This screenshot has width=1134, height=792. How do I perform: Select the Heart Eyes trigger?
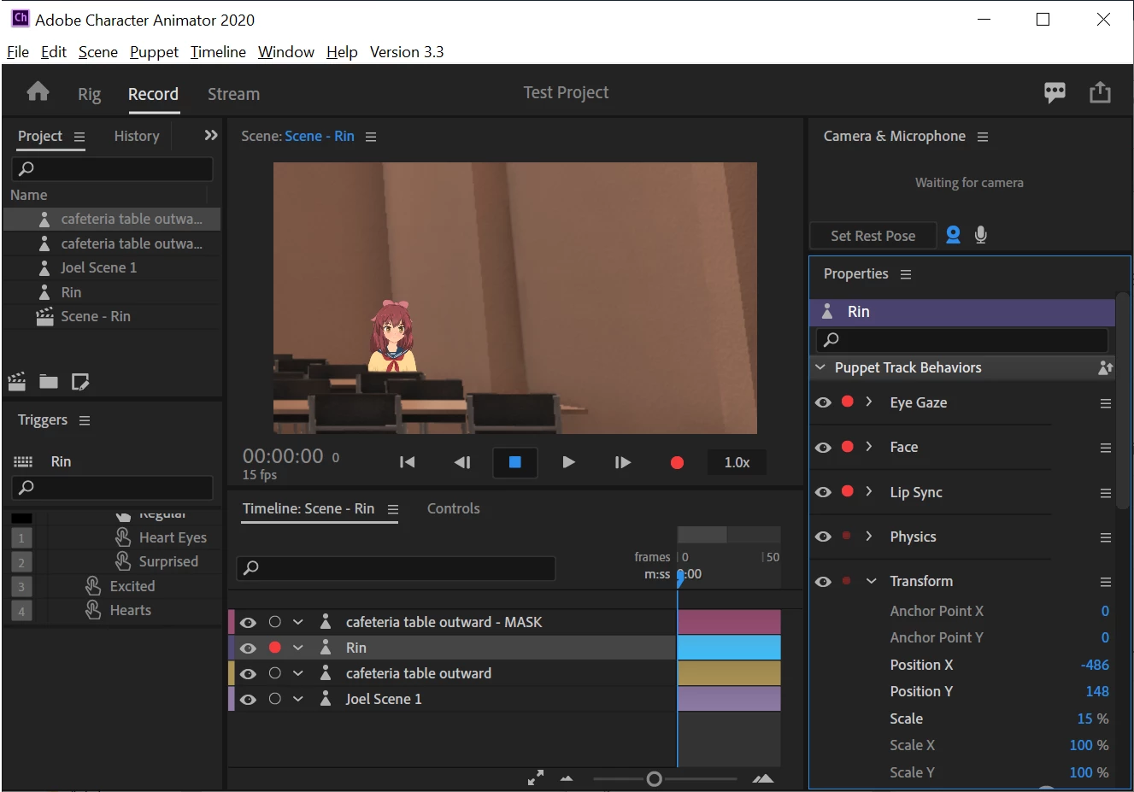click(x=173, y=537)
